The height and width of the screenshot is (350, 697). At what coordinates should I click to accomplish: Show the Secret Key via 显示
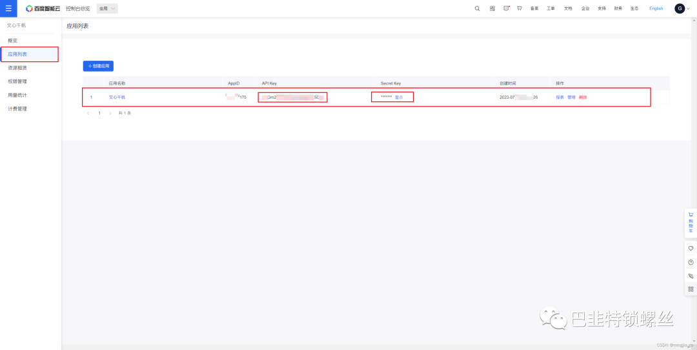[399, 98]
